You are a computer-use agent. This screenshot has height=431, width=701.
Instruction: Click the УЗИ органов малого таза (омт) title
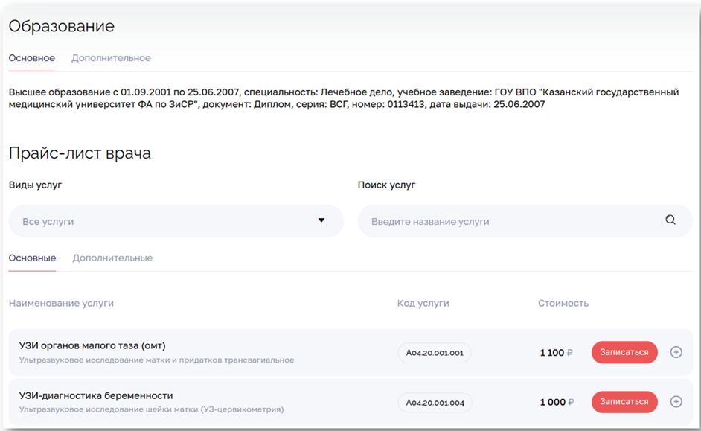[92, 345]
